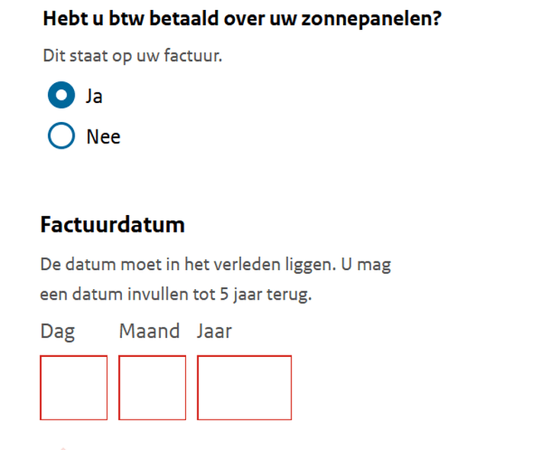Focus the Maand input field
This screenshot has width=533, height=450.
[153, 387]
